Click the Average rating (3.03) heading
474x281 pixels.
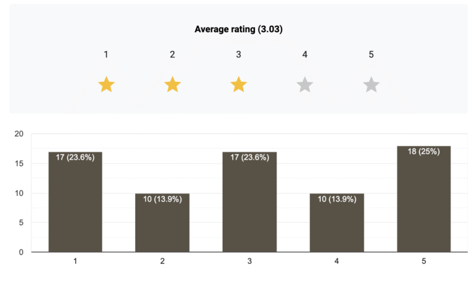click(238, 29)
